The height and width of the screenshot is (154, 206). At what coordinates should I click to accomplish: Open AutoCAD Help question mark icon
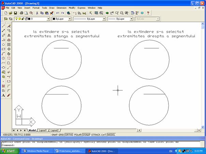tap(148, 13)
